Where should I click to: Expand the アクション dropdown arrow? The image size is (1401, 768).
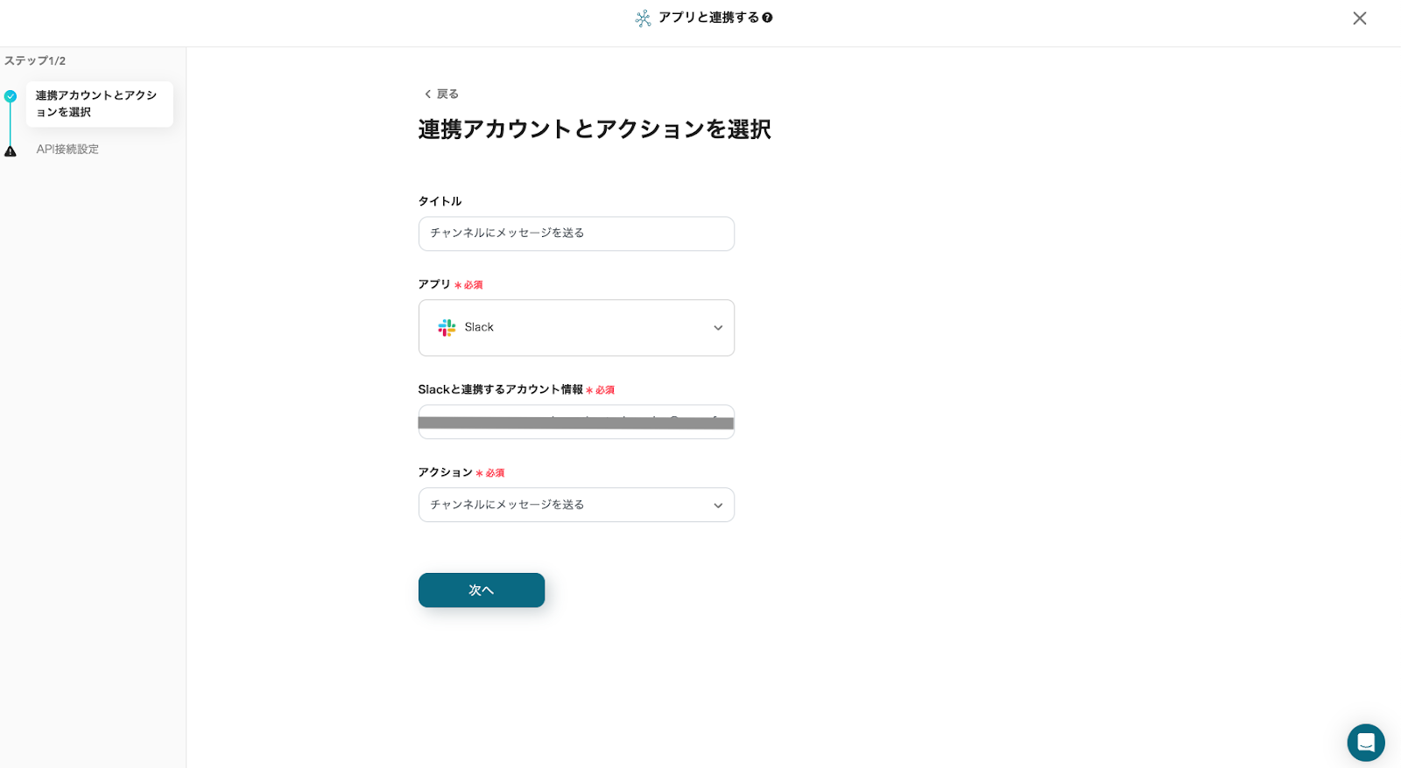(718, 506)
